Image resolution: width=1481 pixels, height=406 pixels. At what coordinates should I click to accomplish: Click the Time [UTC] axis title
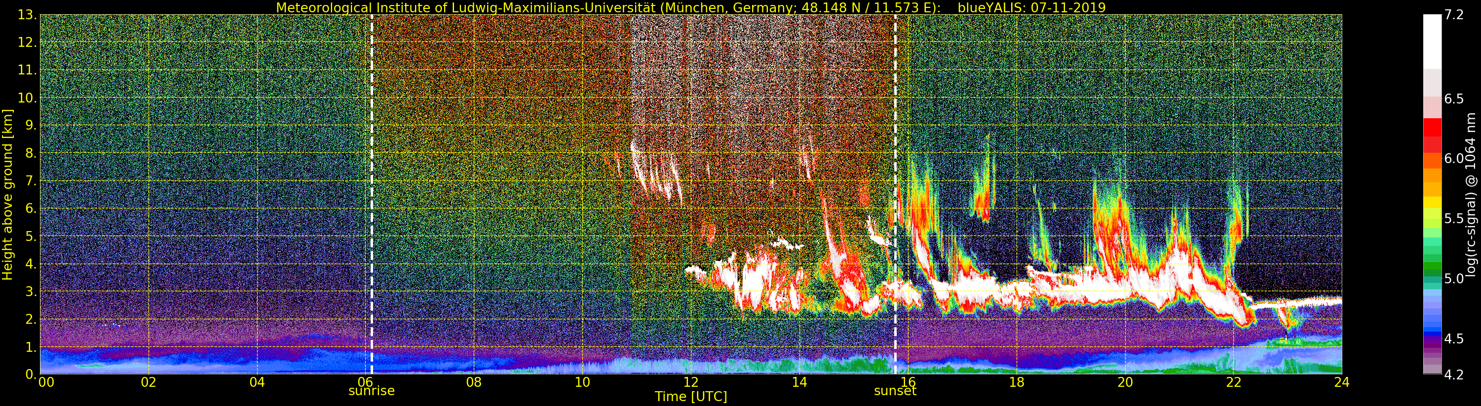click(690, 396)
